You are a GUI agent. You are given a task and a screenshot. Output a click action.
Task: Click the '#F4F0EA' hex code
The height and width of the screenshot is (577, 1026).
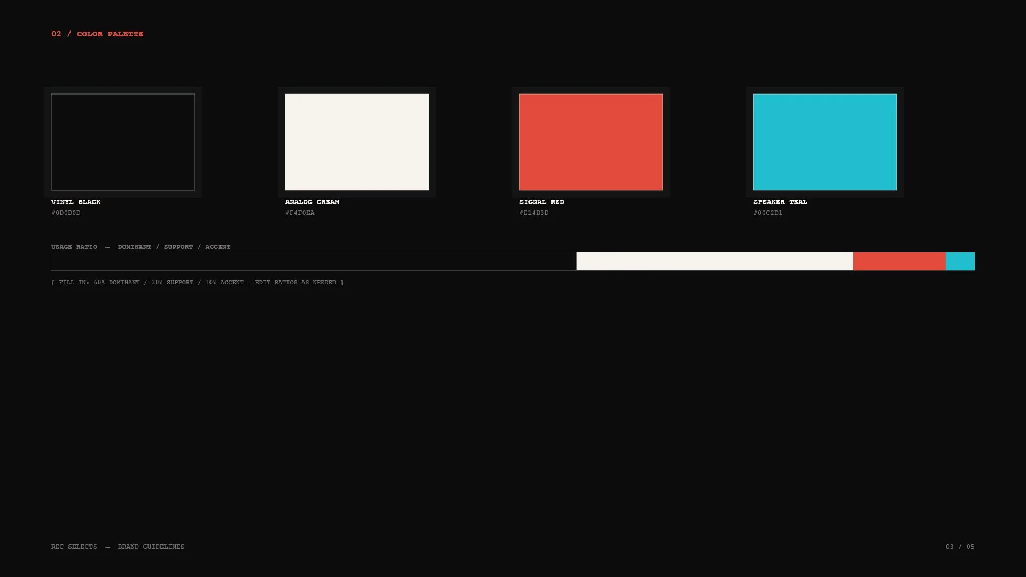click(300, 213)
